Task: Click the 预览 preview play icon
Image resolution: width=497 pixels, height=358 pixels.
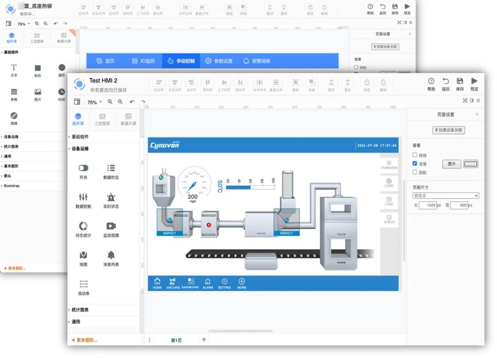Action: 474,81
